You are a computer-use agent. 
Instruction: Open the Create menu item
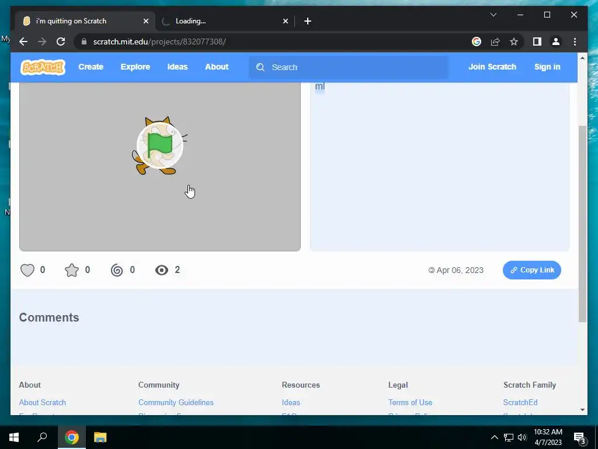(x=91, y=67)
